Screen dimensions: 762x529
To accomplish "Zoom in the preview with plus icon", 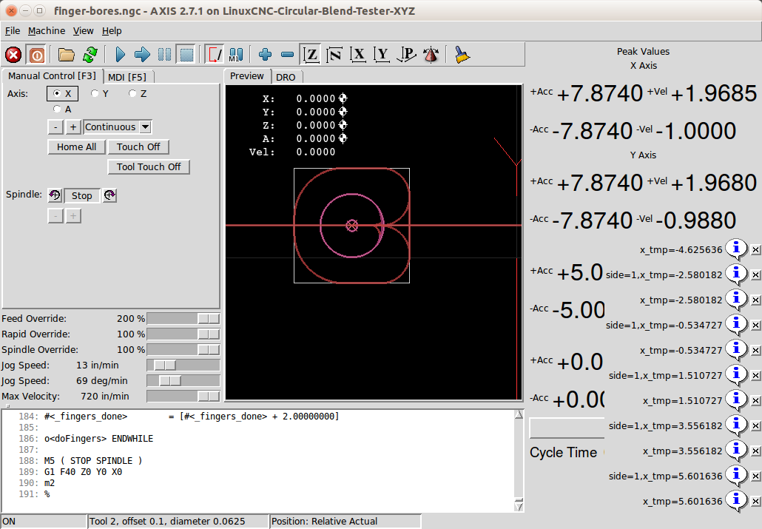I will pos(266,55).
